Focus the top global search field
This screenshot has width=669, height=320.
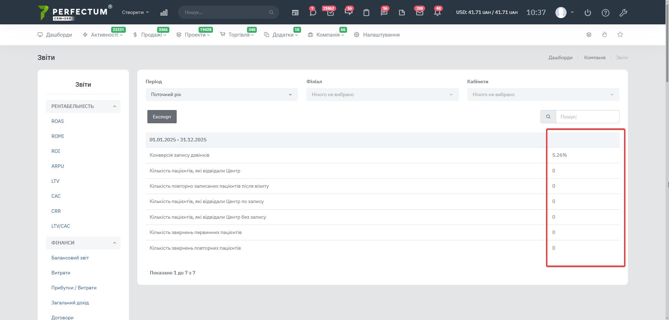[228, 12]
